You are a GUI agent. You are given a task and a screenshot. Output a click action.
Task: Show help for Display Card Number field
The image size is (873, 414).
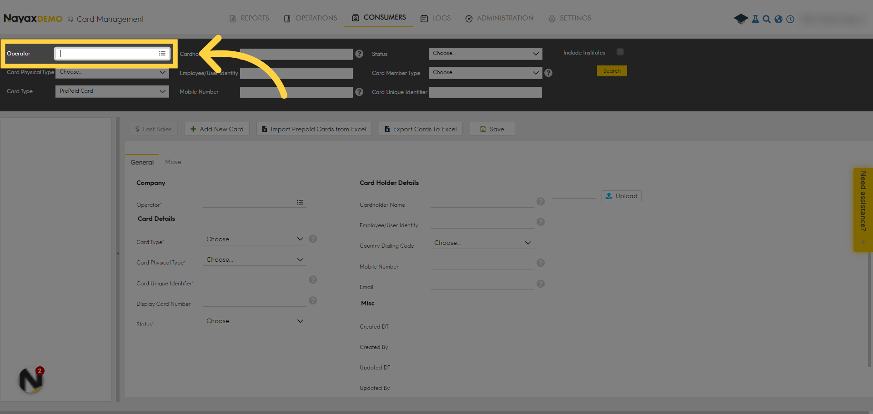(313, 300)
